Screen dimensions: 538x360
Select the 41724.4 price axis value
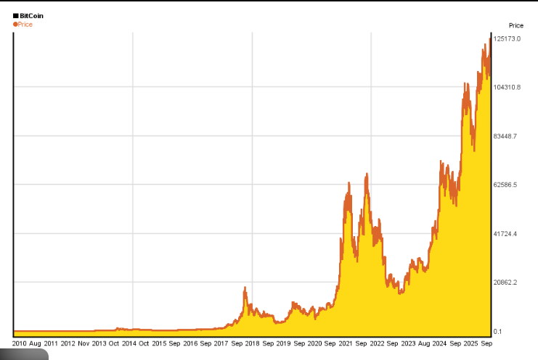[x=506, y=234]
